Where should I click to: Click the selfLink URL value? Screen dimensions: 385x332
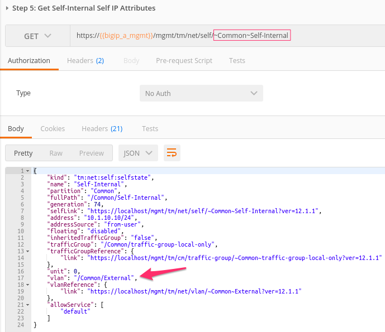click(x=203, y=211)
